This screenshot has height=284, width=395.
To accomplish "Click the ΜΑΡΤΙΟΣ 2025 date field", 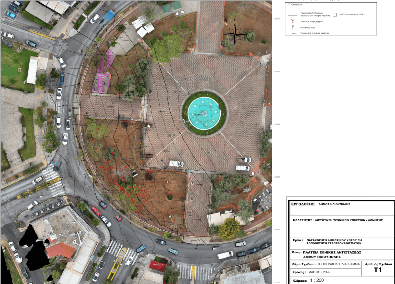I will coord(319,272).
